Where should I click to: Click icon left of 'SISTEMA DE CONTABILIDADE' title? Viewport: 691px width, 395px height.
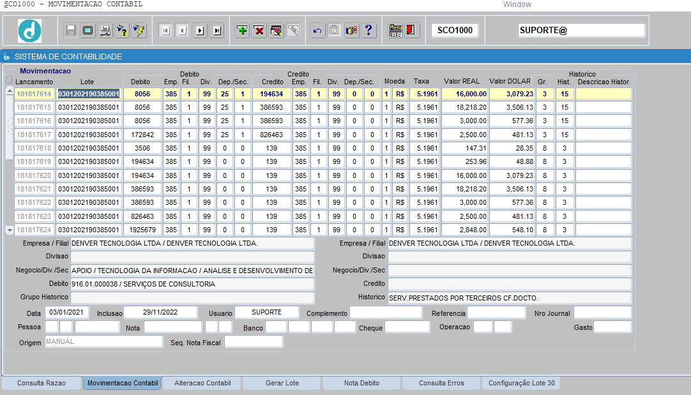(x=6, y=57)
